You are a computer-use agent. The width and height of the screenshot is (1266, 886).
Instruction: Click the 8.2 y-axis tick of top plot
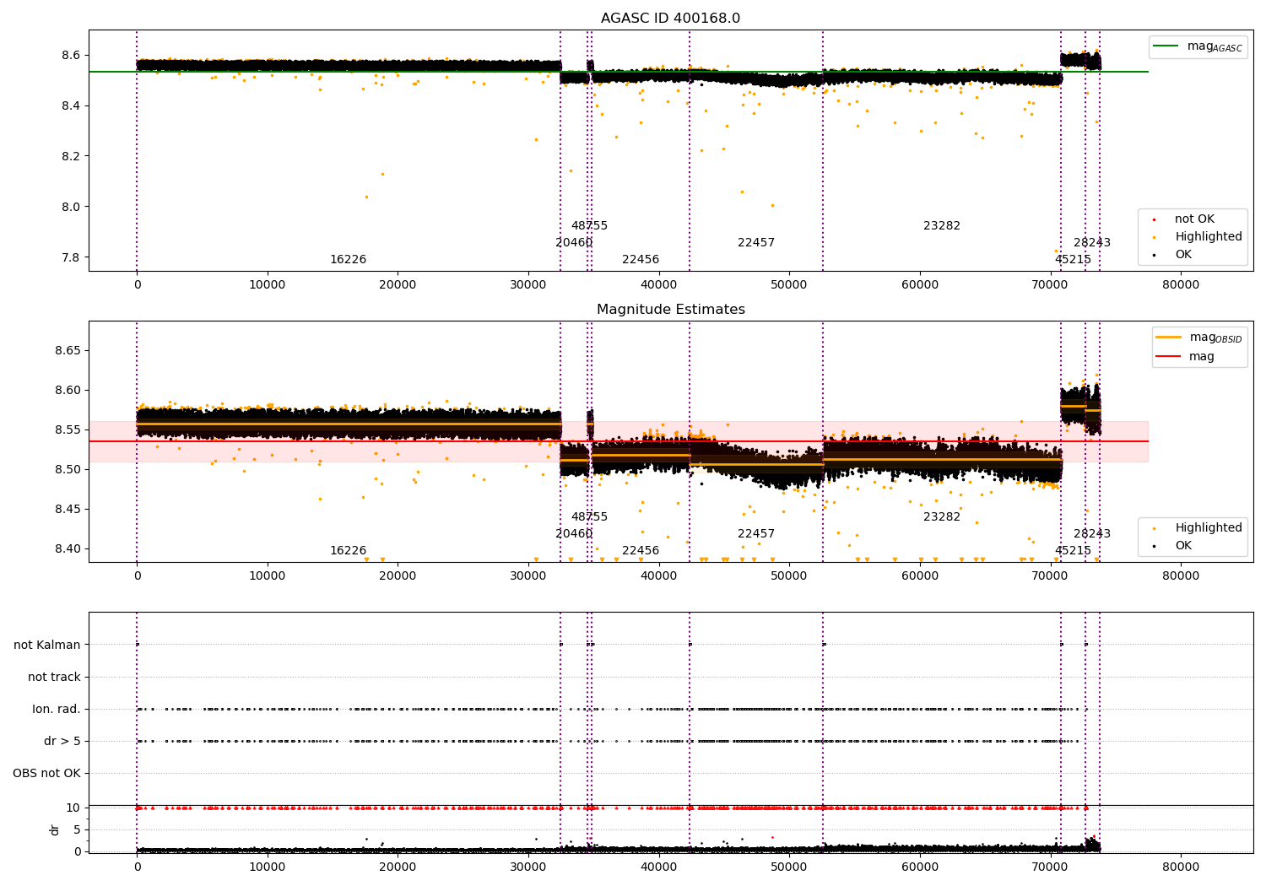click(x=70, y=157)
